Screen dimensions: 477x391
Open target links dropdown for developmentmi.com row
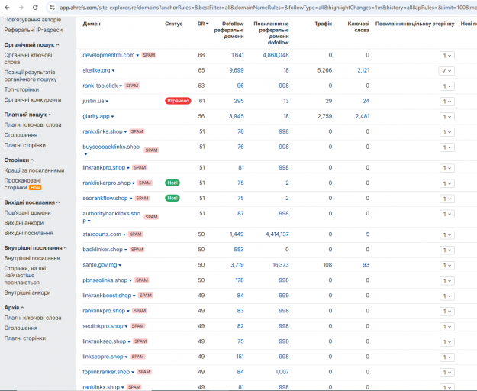(x=447, y=56)
